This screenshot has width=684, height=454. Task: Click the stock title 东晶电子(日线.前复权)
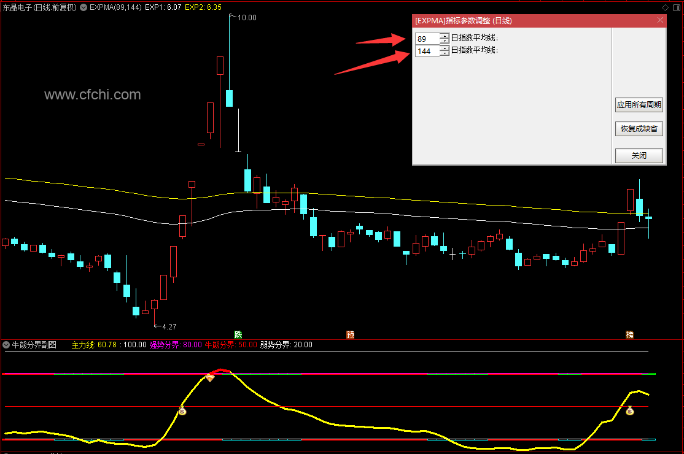point(40,7)
